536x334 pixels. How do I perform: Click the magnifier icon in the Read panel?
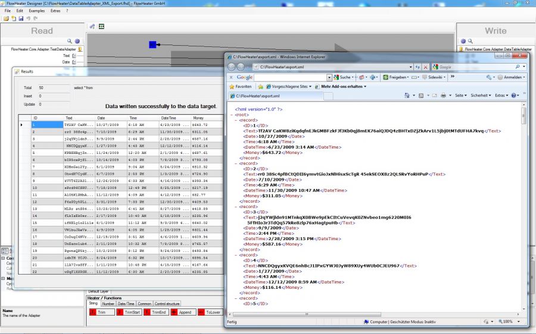(70, 41)
